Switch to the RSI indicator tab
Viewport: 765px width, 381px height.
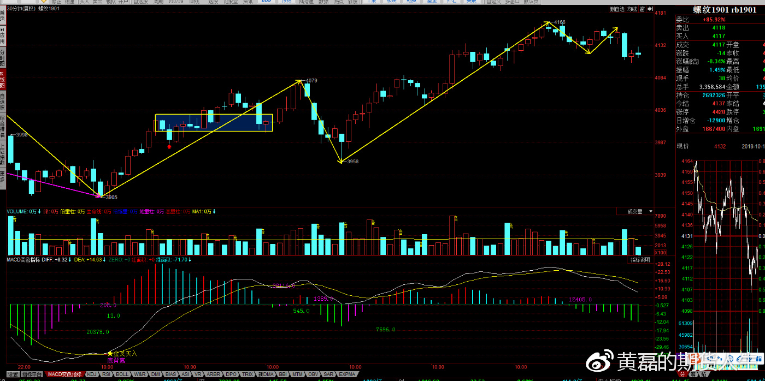pyautogui.click(x=106, y=374)
